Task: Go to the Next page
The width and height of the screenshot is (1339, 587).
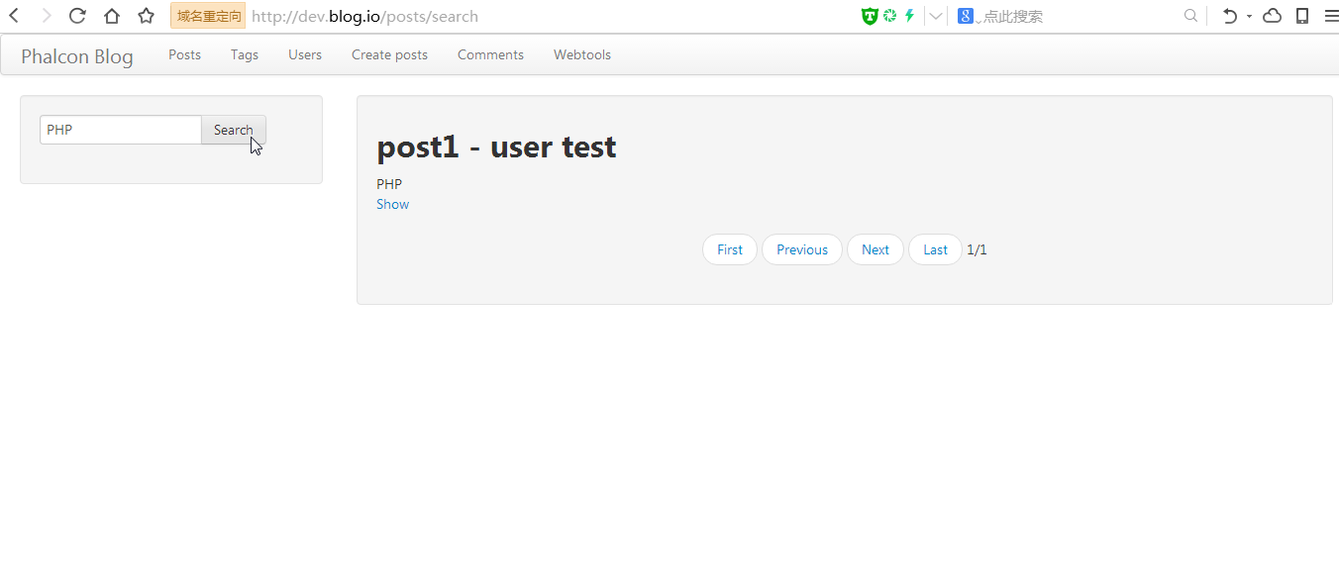Action: [875, 249]
